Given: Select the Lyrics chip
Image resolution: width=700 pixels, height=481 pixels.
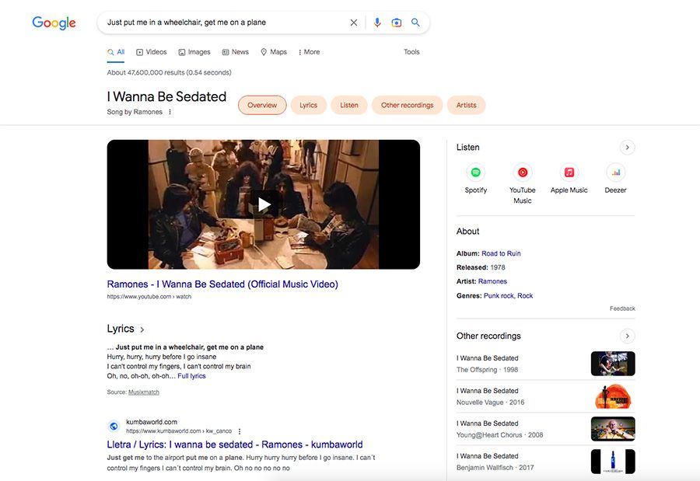Looking at the screenshot, I should click(x=310, y=105).
